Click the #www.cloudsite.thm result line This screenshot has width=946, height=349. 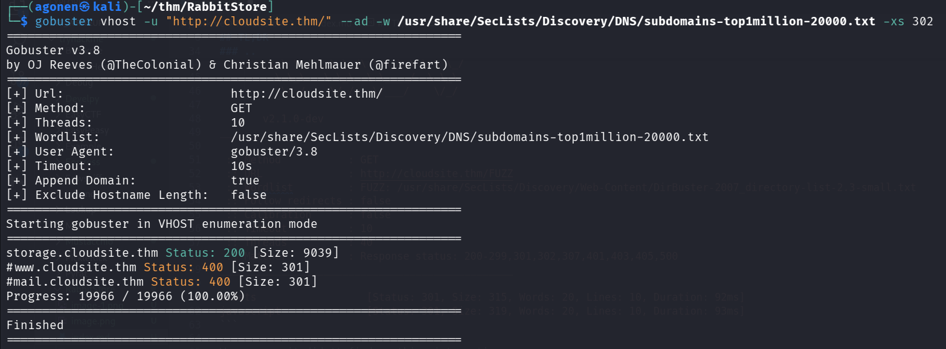pyautogui.click(x=71, y=267)
